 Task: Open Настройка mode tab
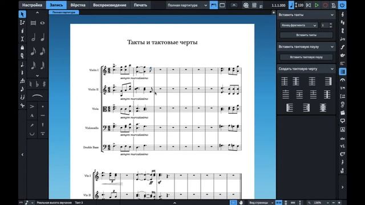click(x=32, y=5)
